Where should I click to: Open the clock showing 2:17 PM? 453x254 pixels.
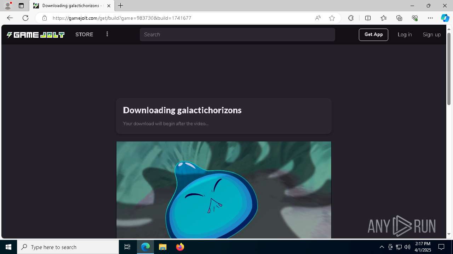click(423, 247)
